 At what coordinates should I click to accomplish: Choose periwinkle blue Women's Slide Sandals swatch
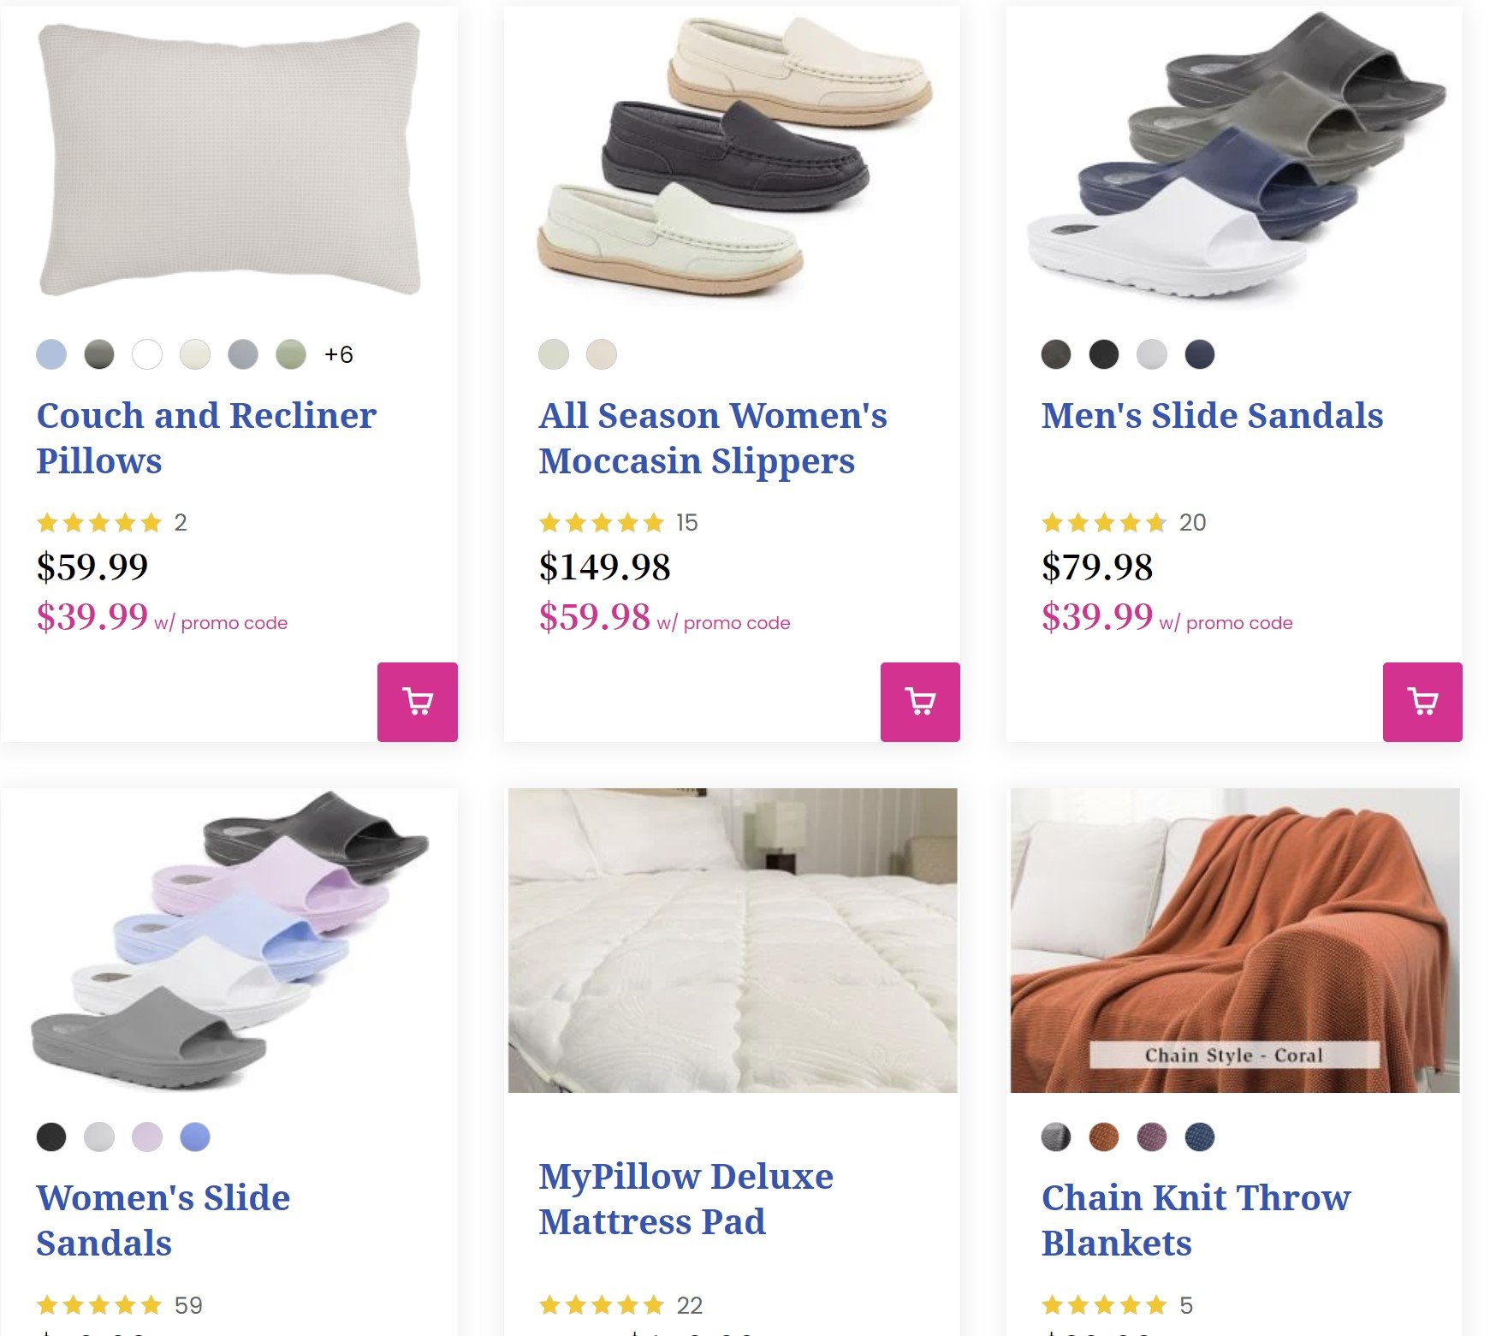[195, 1137]
